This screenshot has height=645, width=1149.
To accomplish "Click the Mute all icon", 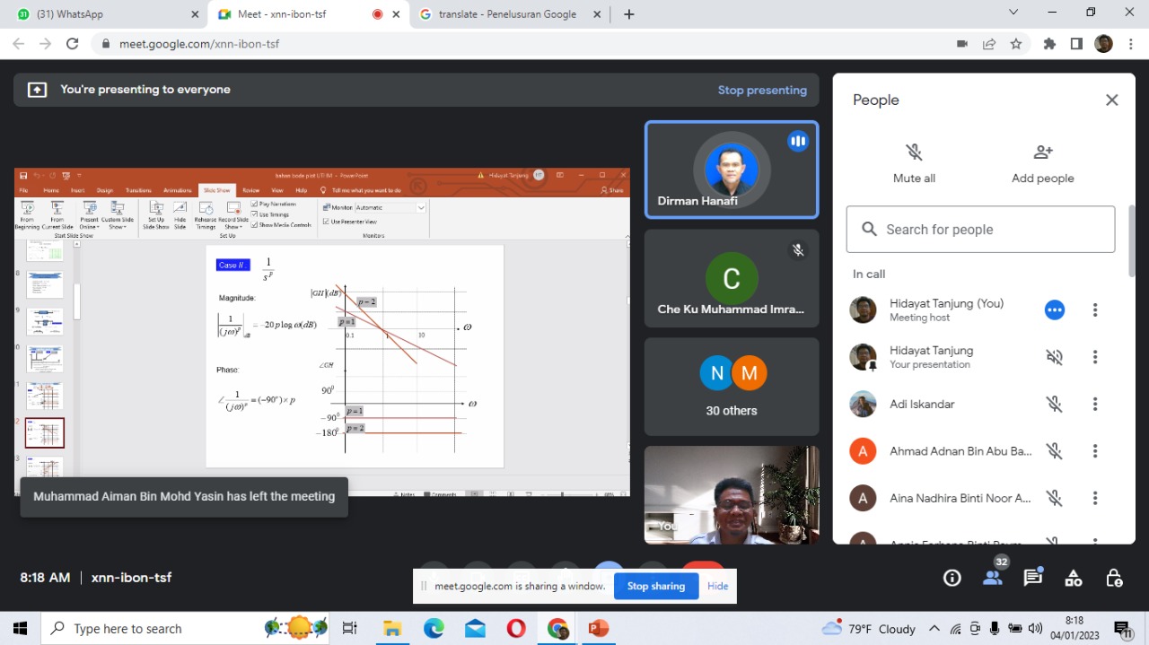I will tap(914, 153).
